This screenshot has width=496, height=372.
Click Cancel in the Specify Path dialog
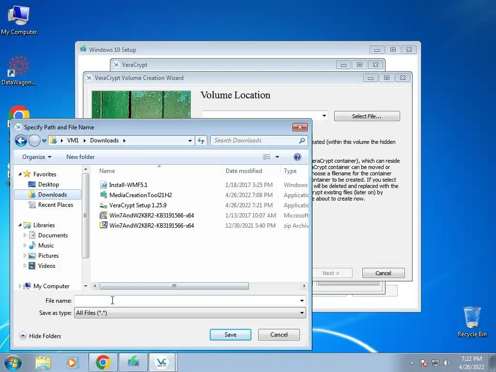coord(279,335)
